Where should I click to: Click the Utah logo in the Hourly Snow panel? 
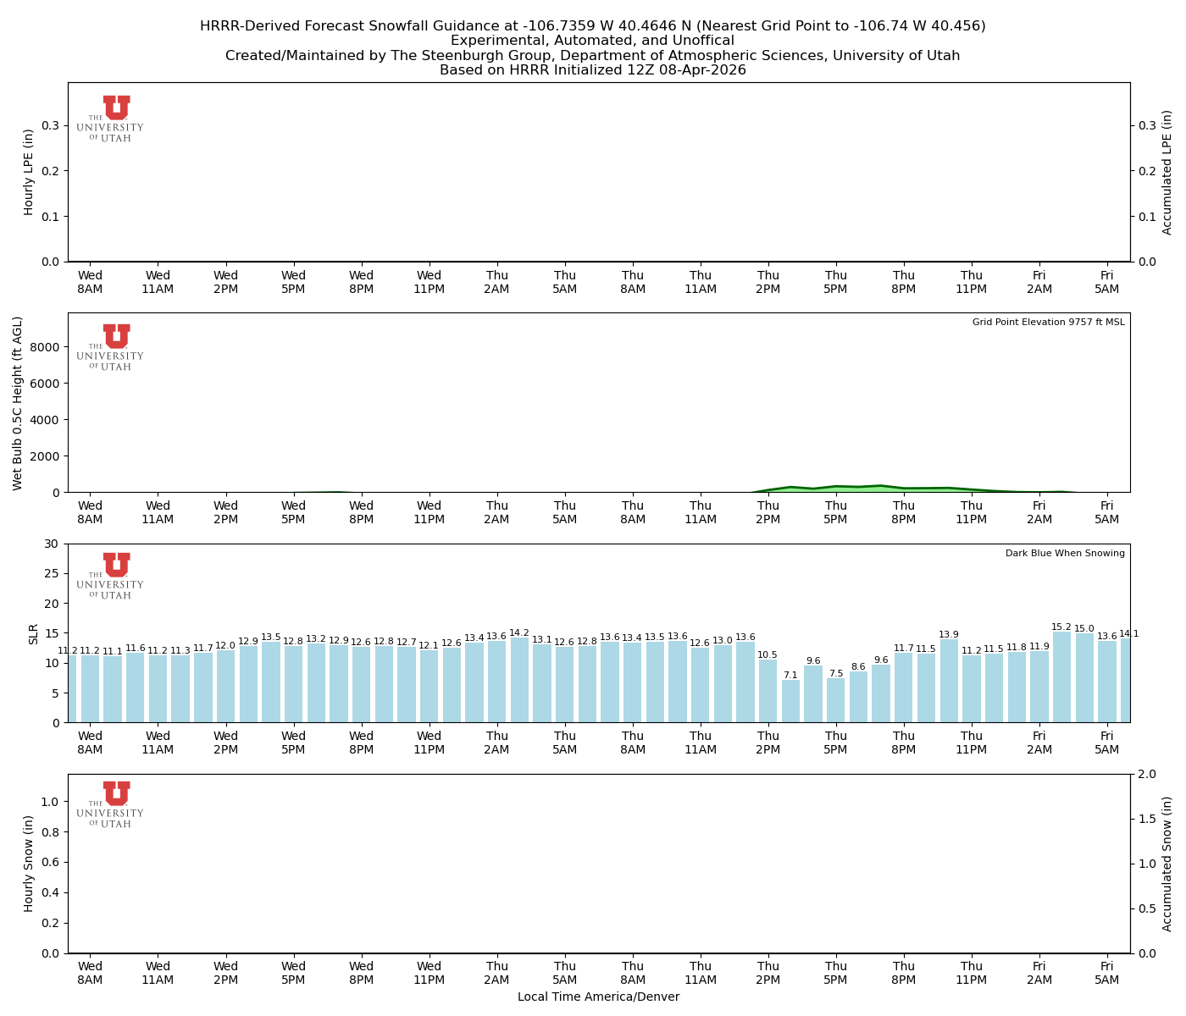[111, 804]
